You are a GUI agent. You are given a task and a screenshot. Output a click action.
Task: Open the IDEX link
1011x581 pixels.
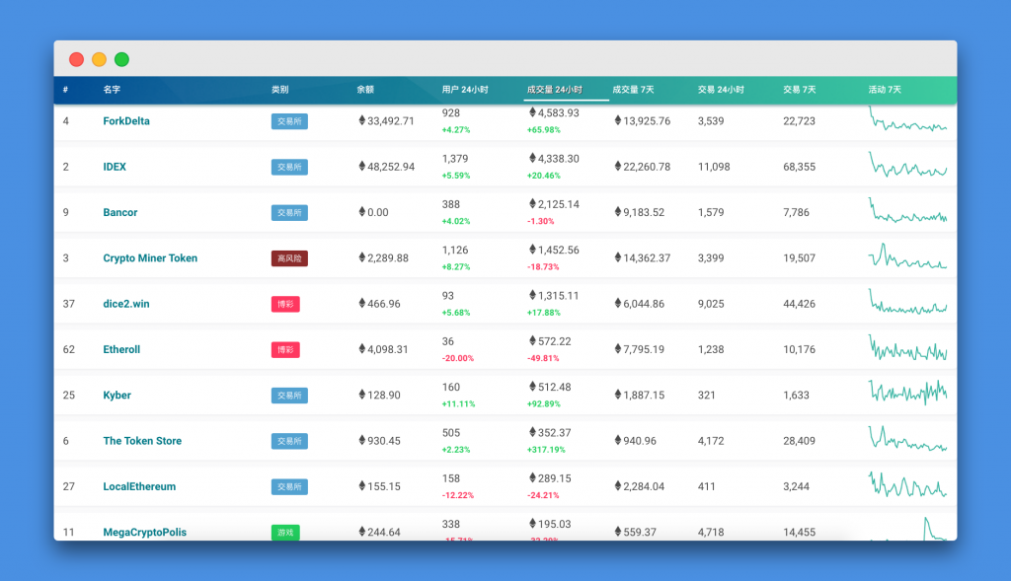point(115,167)
